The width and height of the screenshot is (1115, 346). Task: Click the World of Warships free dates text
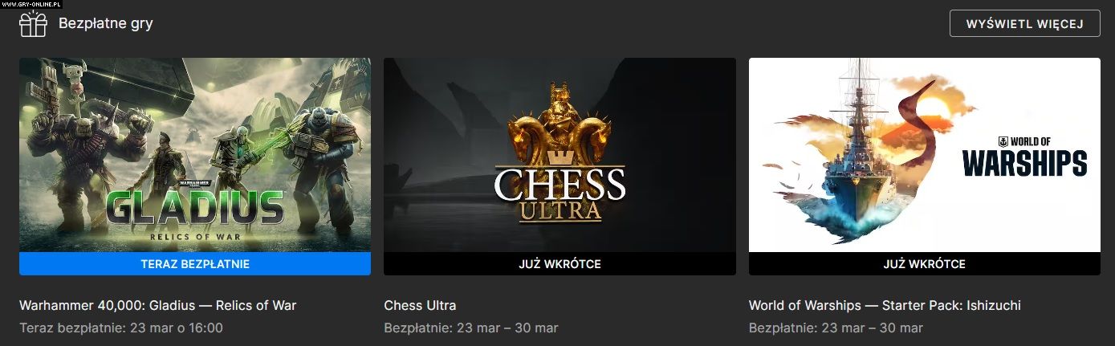[836, 328]
